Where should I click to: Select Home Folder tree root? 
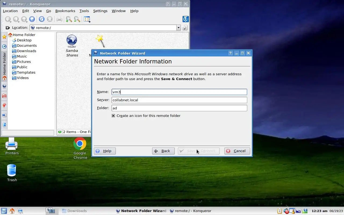tap(21, 35)
